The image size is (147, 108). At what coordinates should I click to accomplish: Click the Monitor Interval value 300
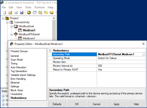coord(121,66)
